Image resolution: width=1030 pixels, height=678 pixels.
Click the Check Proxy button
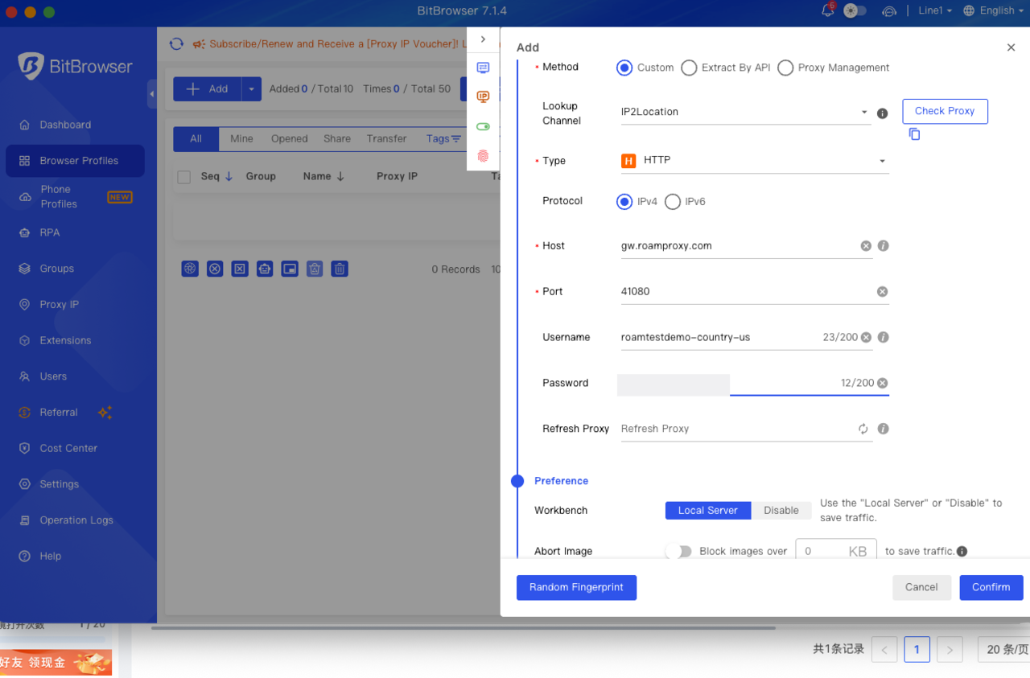[x=945, y=111]
